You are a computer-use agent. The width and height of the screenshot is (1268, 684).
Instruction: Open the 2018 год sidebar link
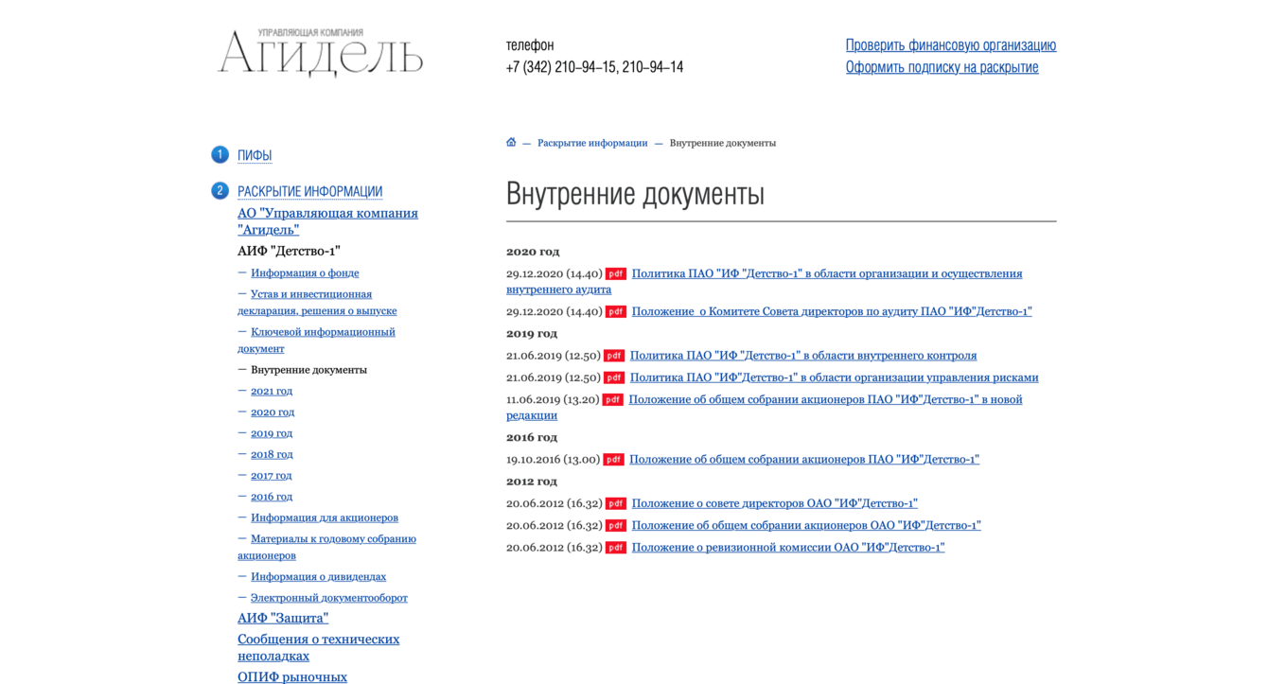point(272,454)
